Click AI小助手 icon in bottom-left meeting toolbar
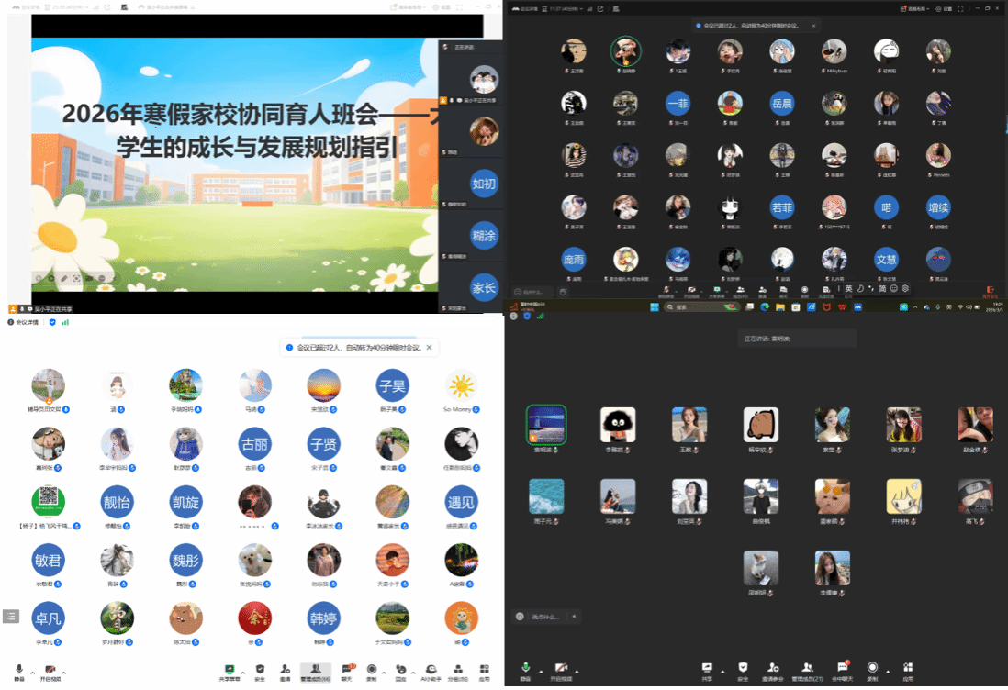This screenshot has height=690, width=1008. 430,671
